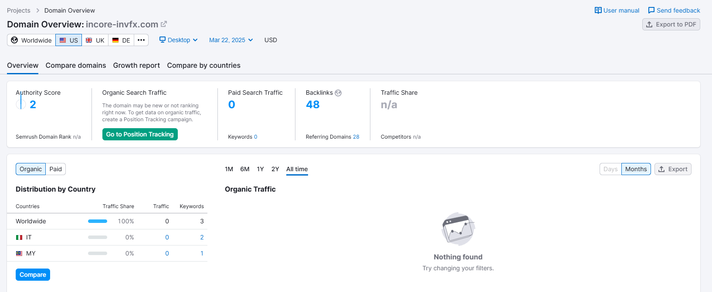Go to Projects breadcrumb
This screenshot has height=292, width=712.
[x=19, y=10]
